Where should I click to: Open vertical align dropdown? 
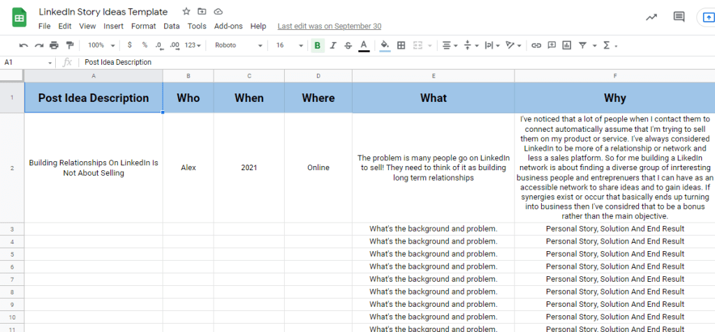(471, 45)
